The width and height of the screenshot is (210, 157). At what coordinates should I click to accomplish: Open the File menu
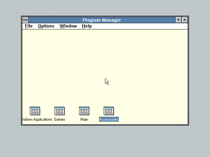(29, 26)
